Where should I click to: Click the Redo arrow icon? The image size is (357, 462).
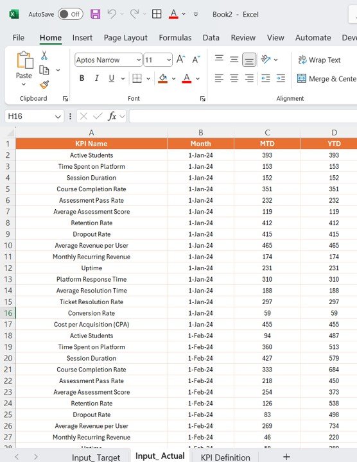click(x=134, y=14)
